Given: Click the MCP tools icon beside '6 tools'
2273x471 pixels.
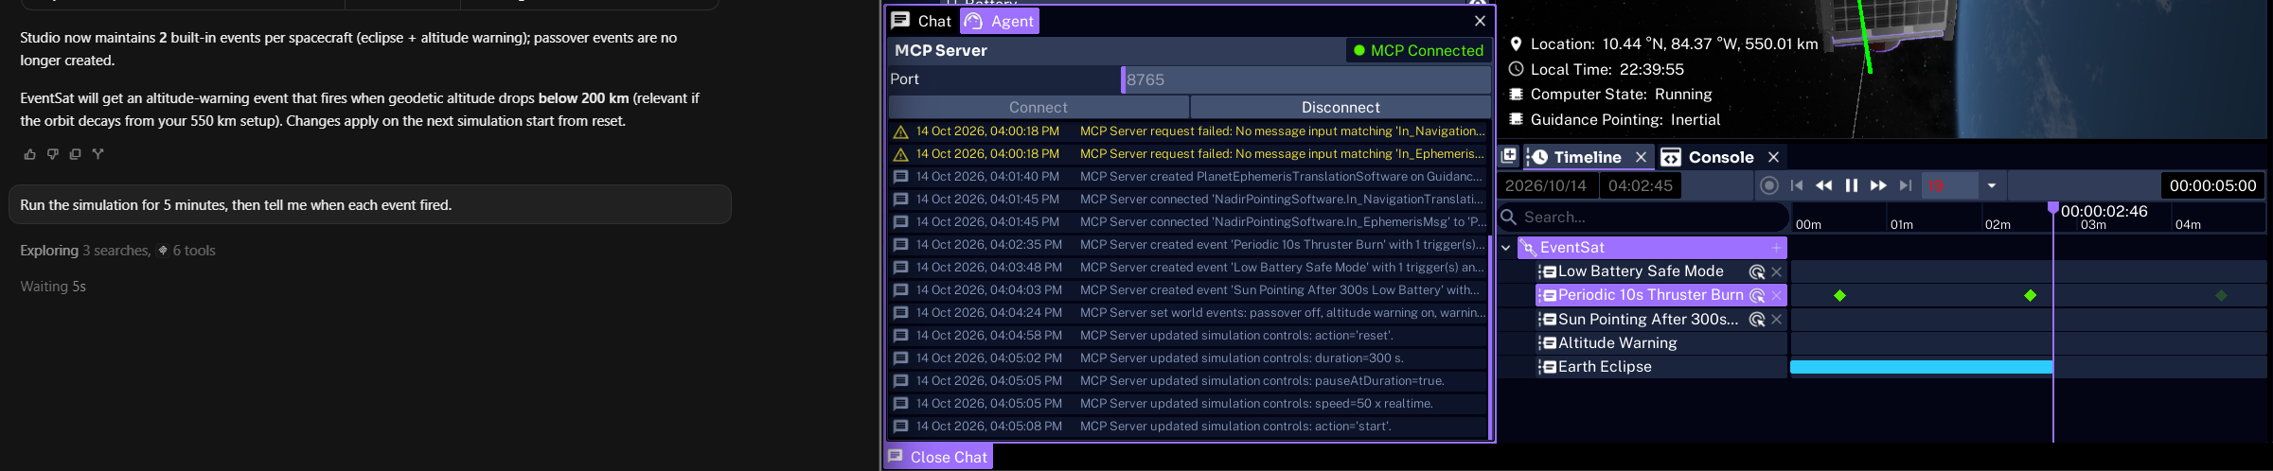Looking at the screenshot, I should [163, 251].
